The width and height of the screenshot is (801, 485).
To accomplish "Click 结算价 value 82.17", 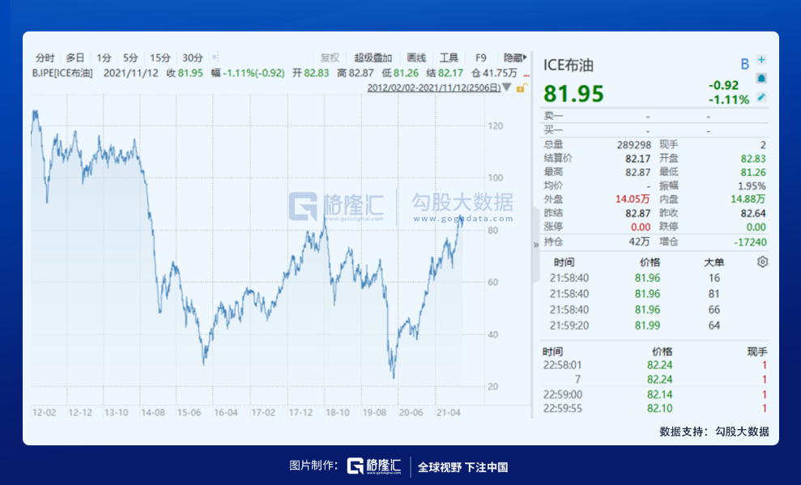I will point(637,159).
